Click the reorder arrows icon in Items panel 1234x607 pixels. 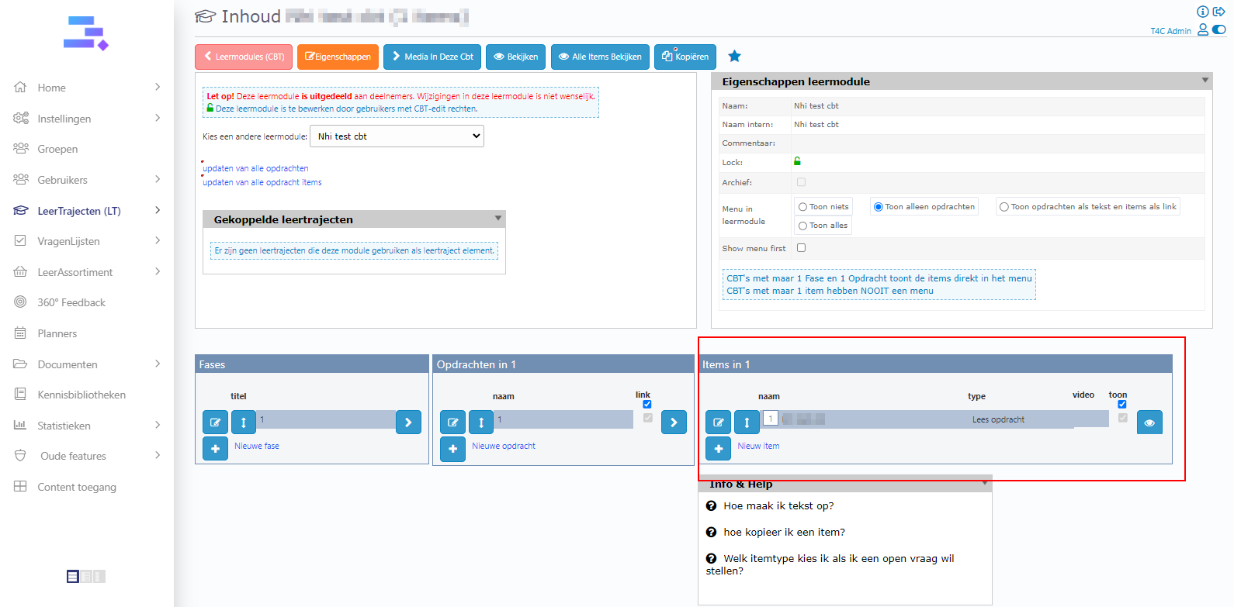pyautogui.click(x=747, y=422)
